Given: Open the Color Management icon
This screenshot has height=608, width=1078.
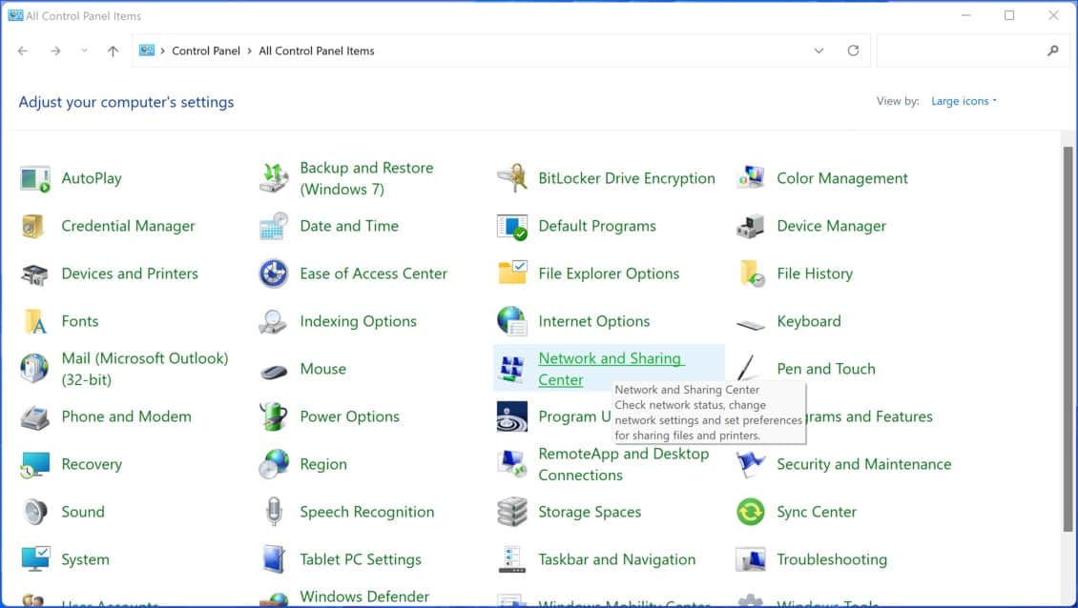Looking at the screenshot, I should 751,178.
